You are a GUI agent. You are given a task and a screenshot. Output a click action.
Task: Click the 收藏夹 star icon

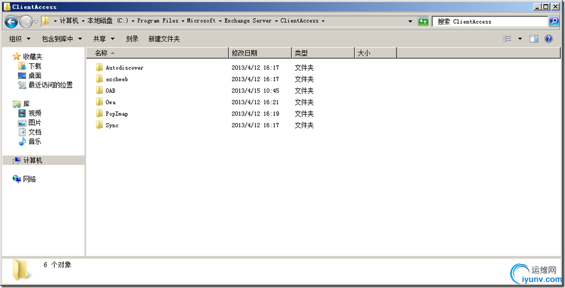click(x=17, y=56)
